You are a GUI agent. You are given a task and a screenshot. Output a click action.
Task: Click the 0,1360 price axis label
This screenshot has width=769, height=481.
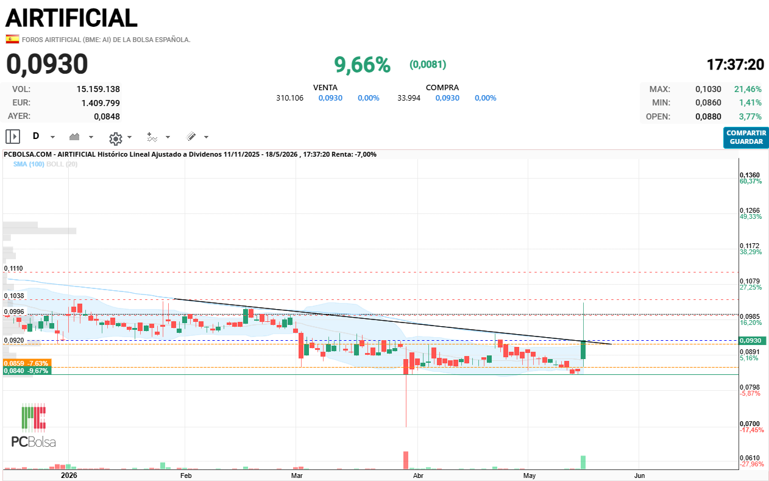(750, 175)
